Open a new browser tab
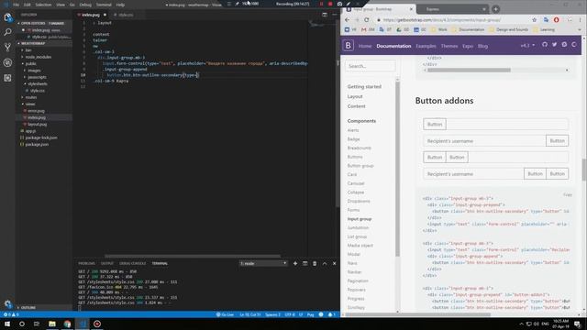Screen dimensions: 587x330 click(x=495, y=9)
